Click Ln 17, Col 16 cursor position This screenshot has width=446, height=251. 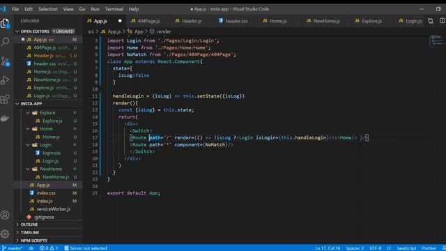[x=328, y=248]
